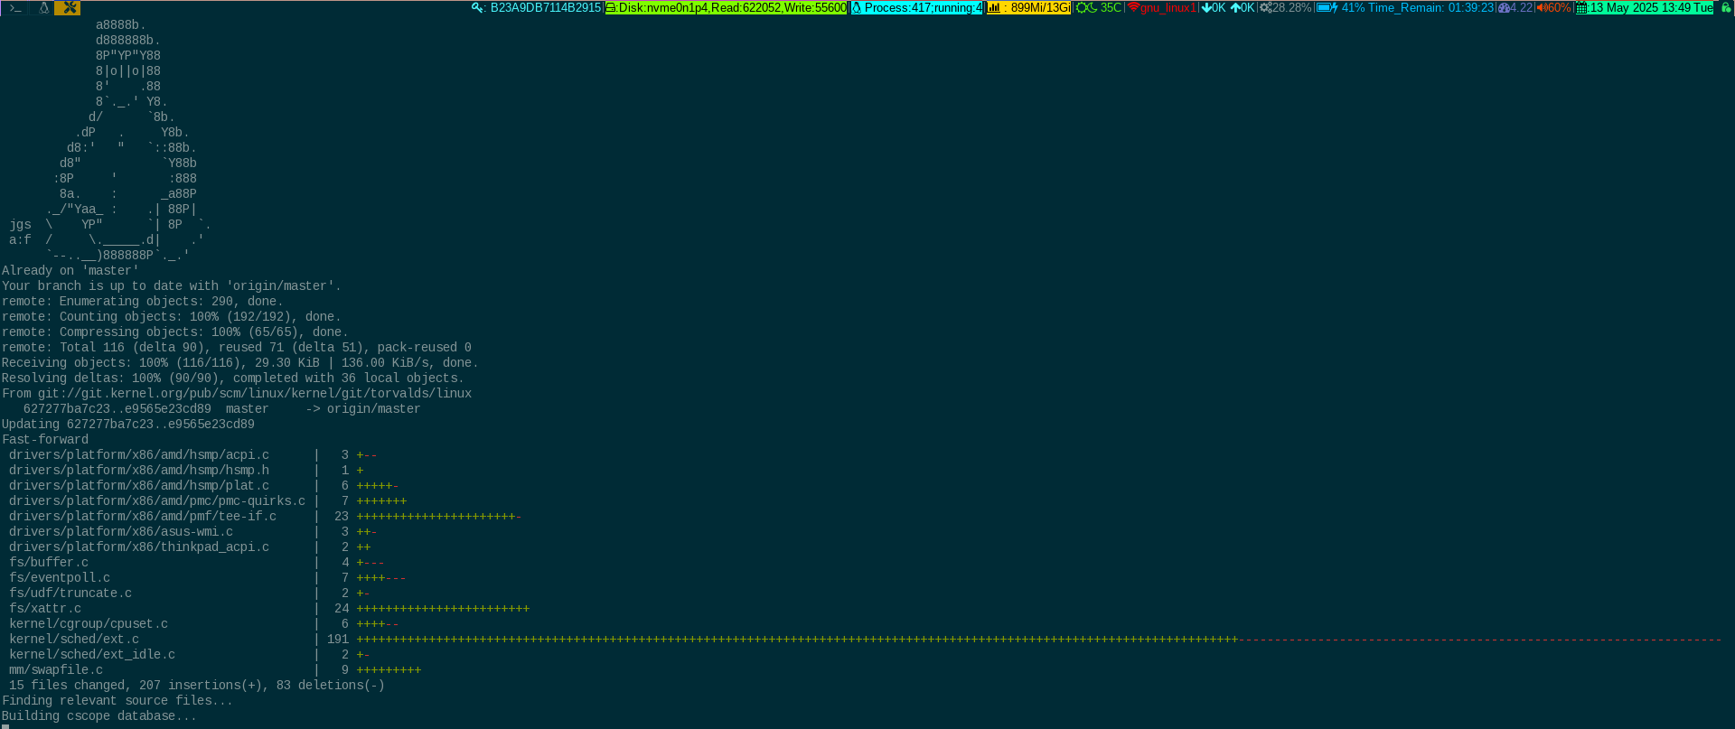Click the red Wi-Fi icon
Screen dimensions: 1735x729
click(x=1133, y=7)
